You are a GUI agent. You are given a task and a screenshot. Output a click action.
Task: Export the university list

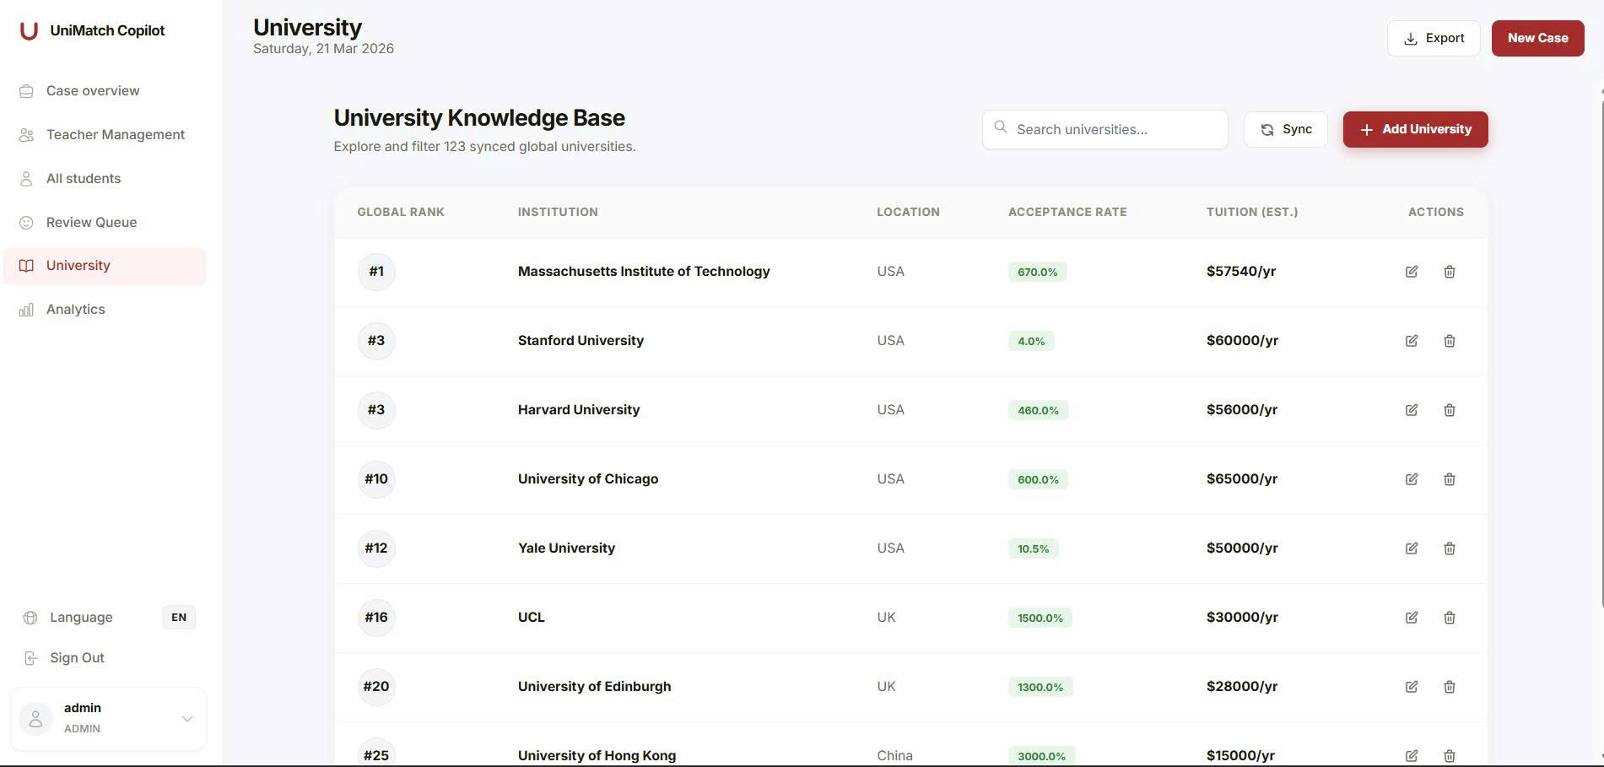1433,39
